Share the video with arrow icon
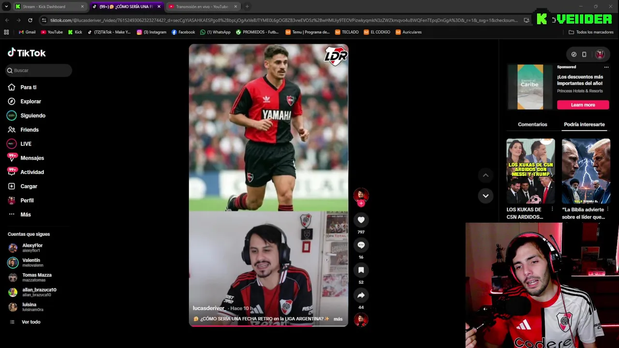 pyautogui.click(x=361, y=295)
